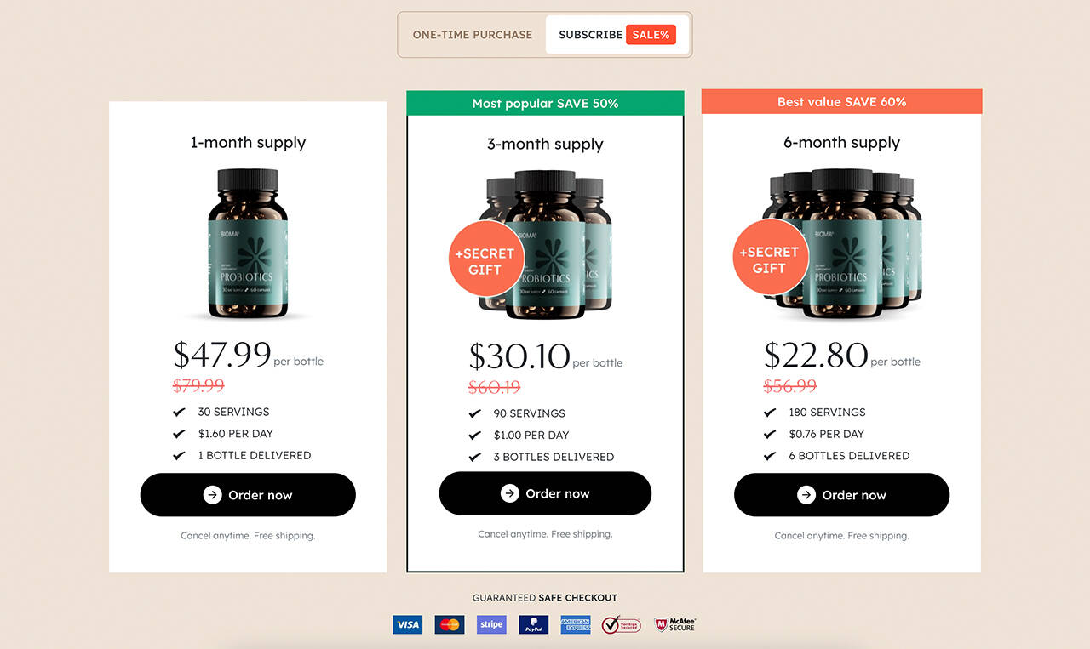The width and height of the screenshot is (1090, 649).
Task: Click the PayPal payment icon
Action: pyautogui.click(x=533, y=624)
